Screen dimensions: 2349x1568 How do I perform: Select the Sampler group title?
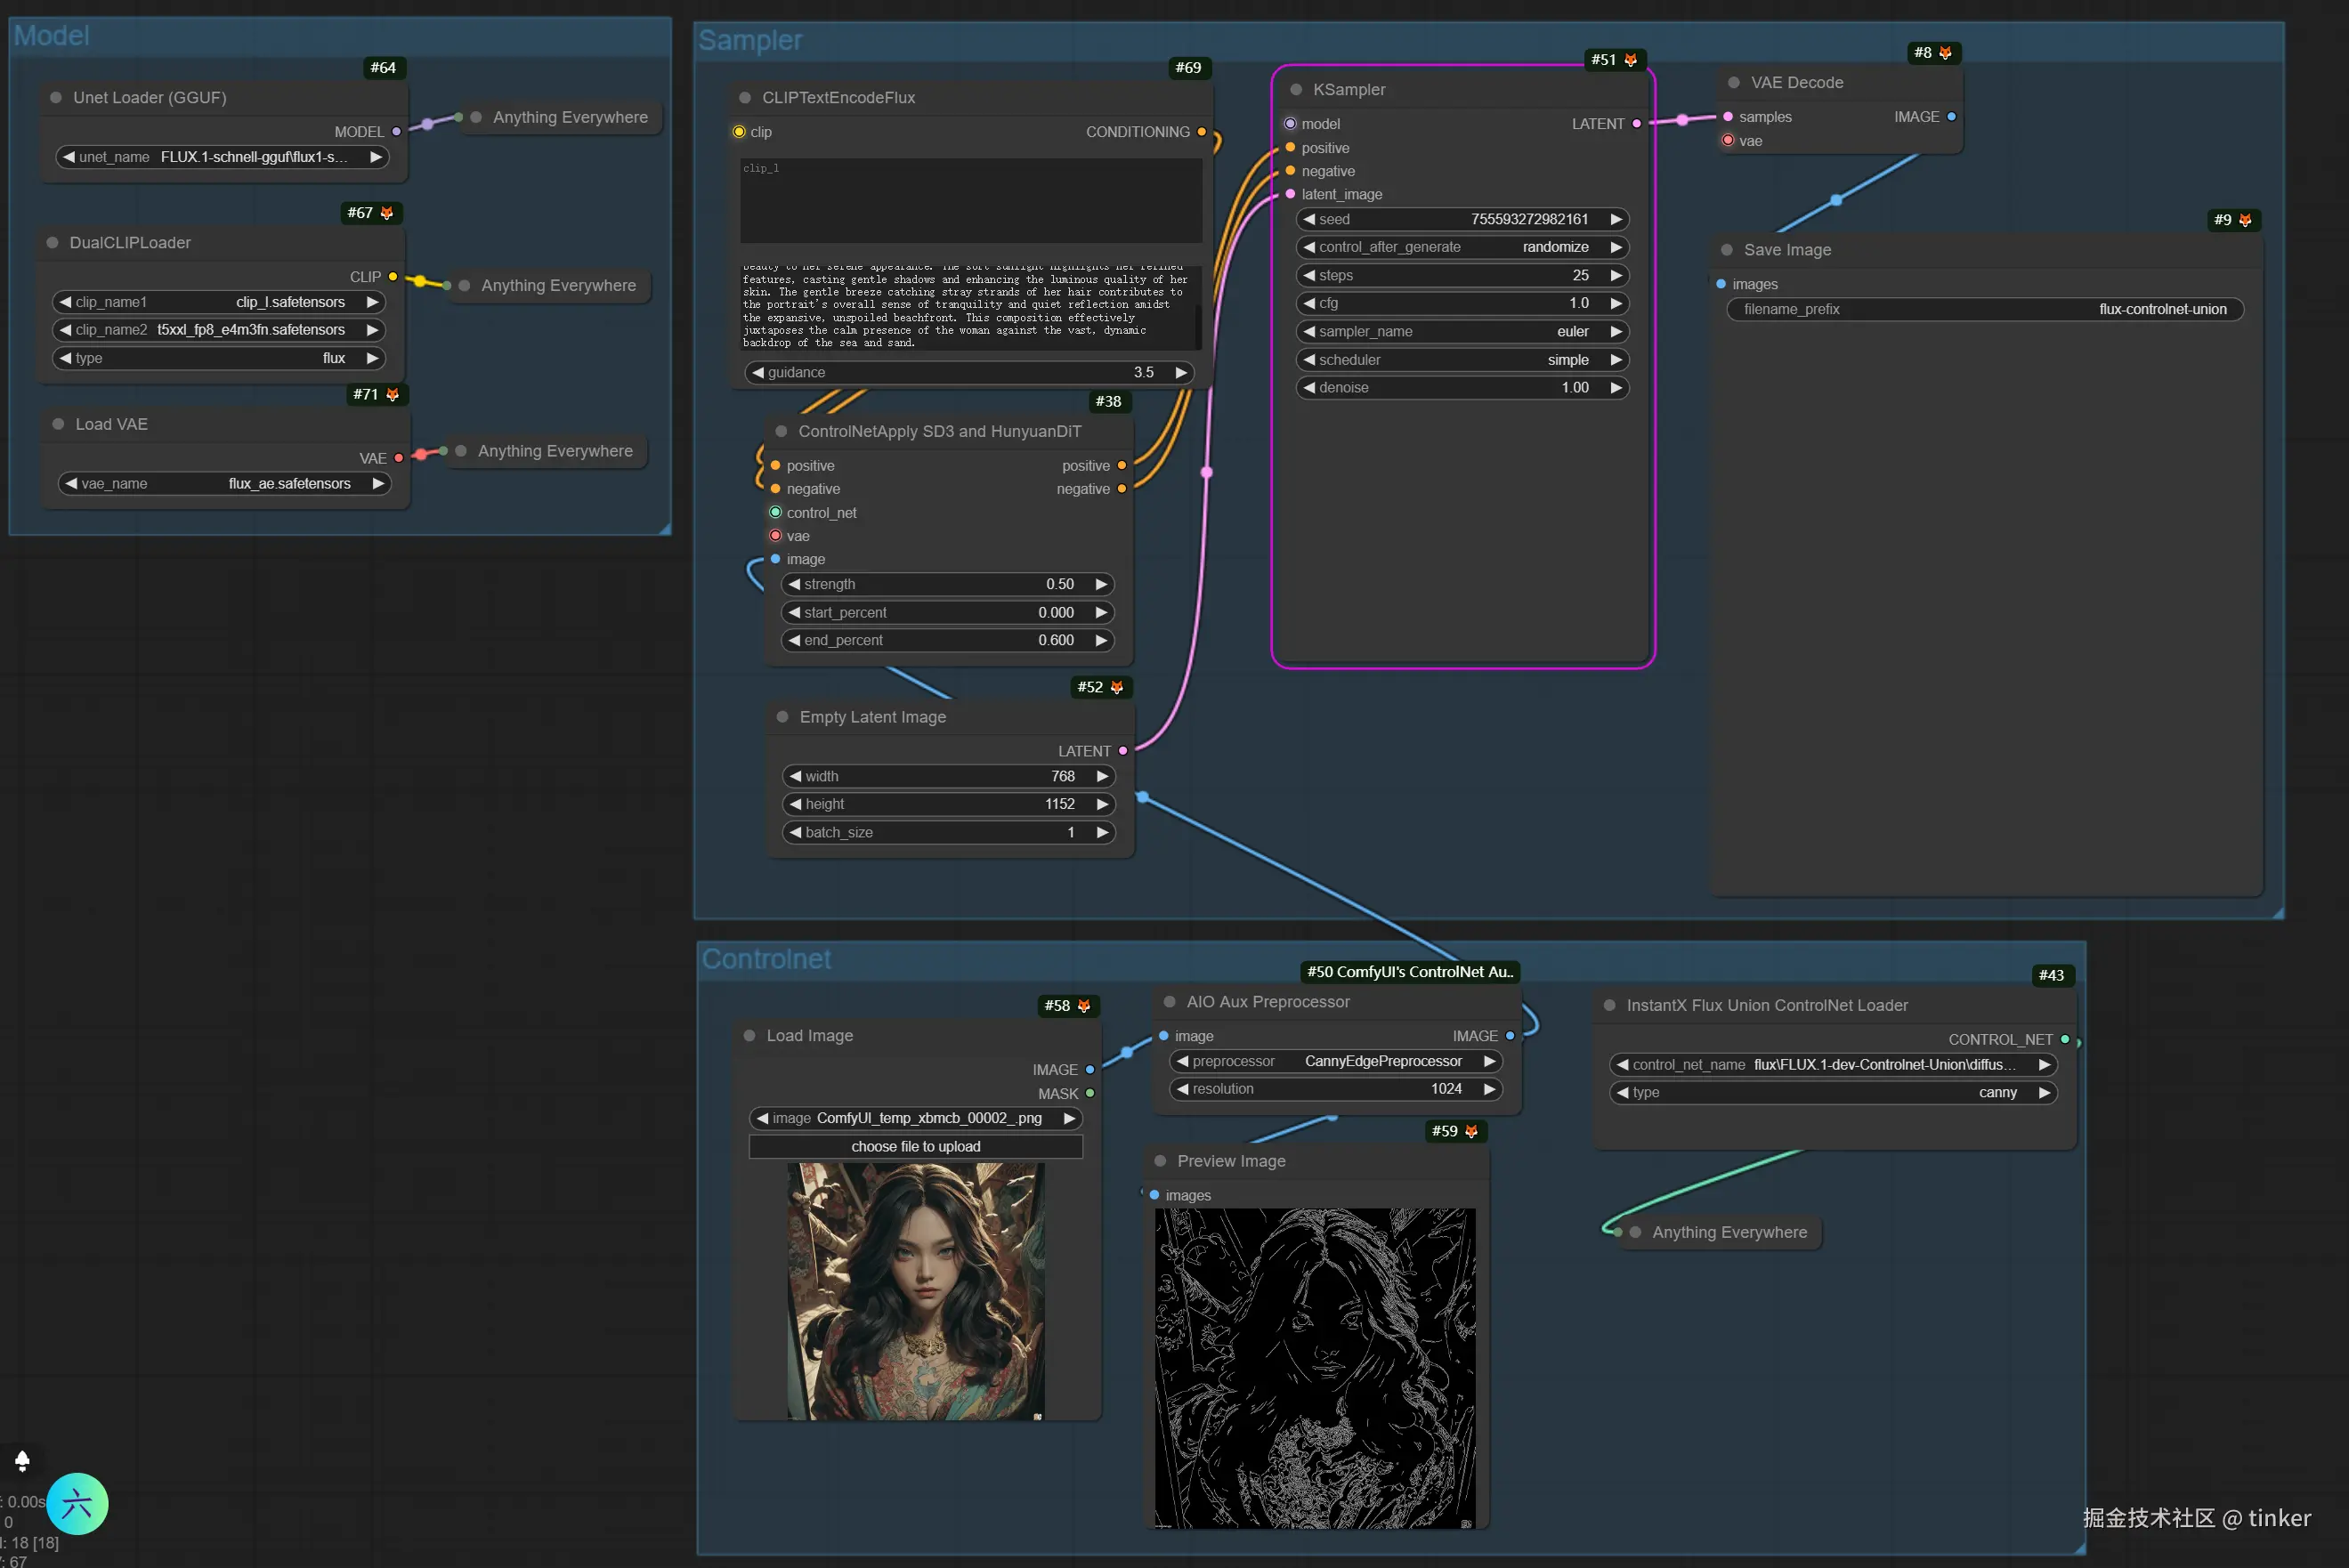tap(750, 40)
